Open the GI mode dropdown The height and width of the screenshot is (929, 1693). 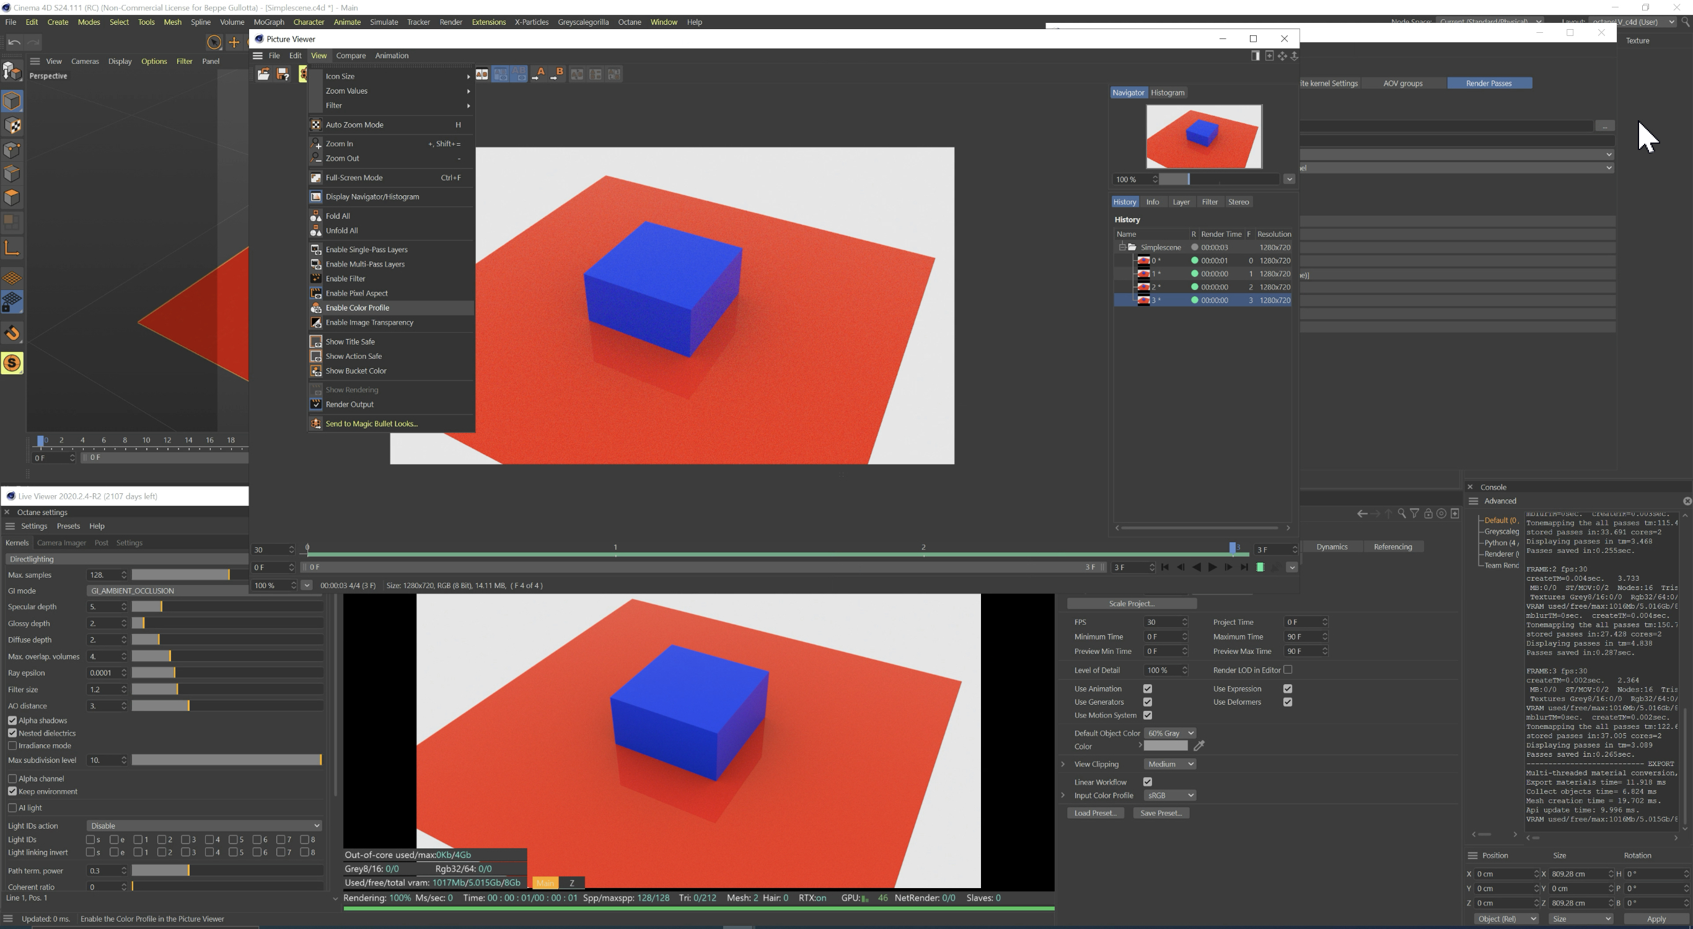pyautogui.click(x=167, y=591)
